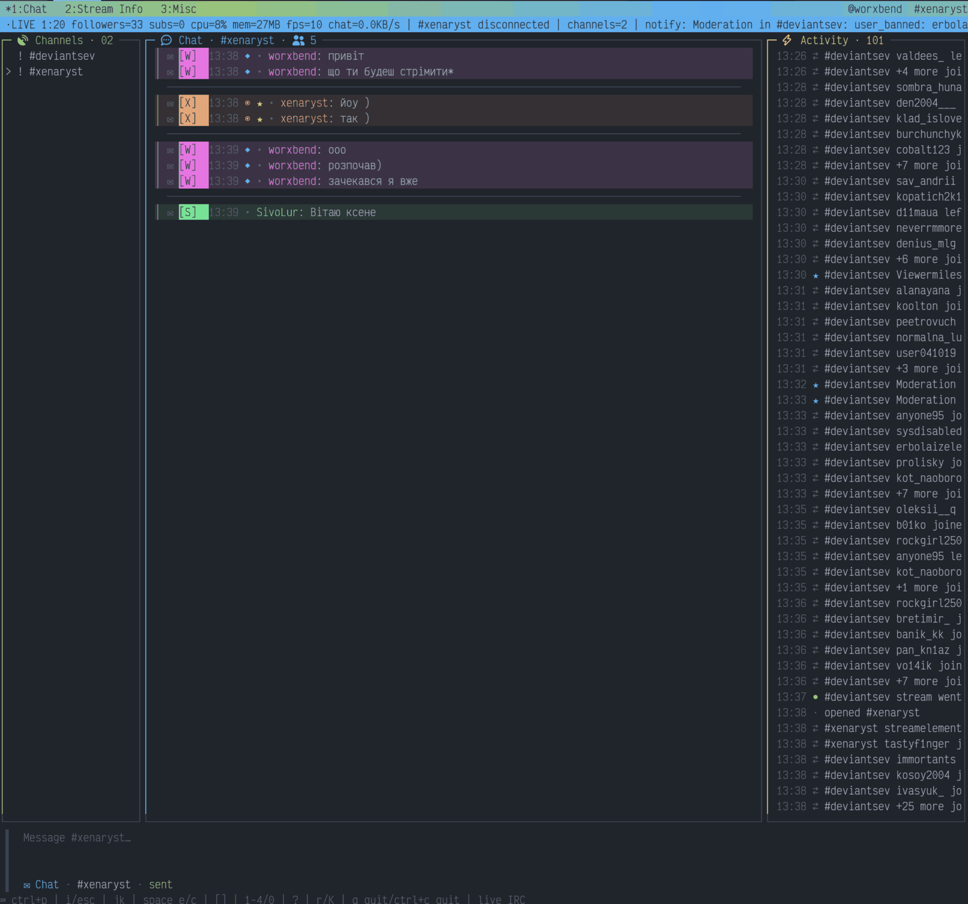
Task: Click diamond badge on 'ооо' message
Action: (x=247, y=150)
